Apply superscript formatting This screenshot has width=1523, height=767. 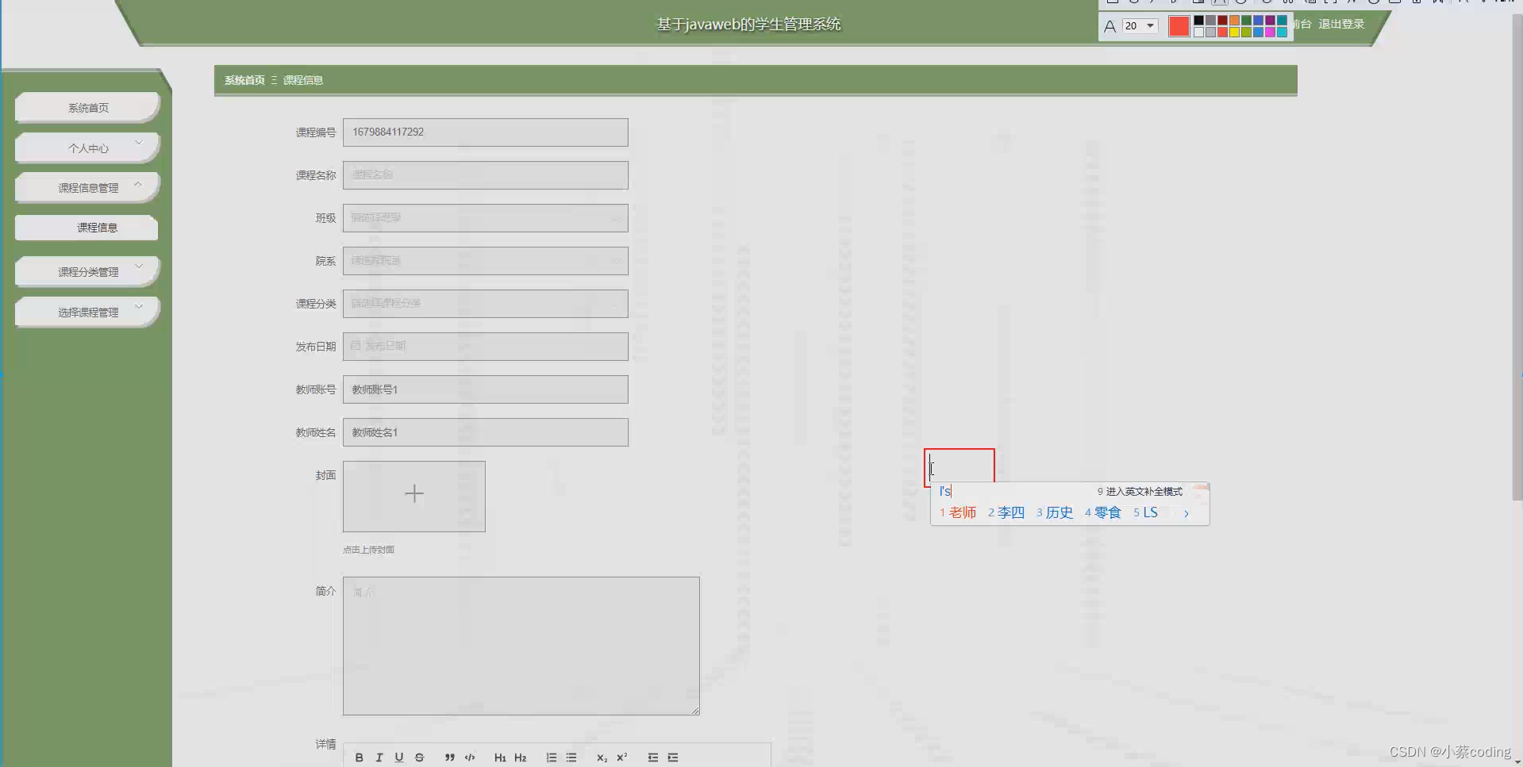click(622, 757)
